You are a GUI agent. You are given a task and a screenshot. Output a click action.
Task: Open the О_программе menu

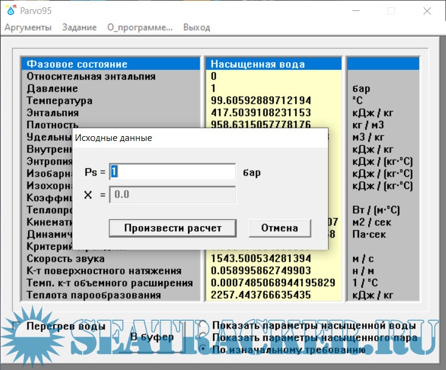[140, 27]
